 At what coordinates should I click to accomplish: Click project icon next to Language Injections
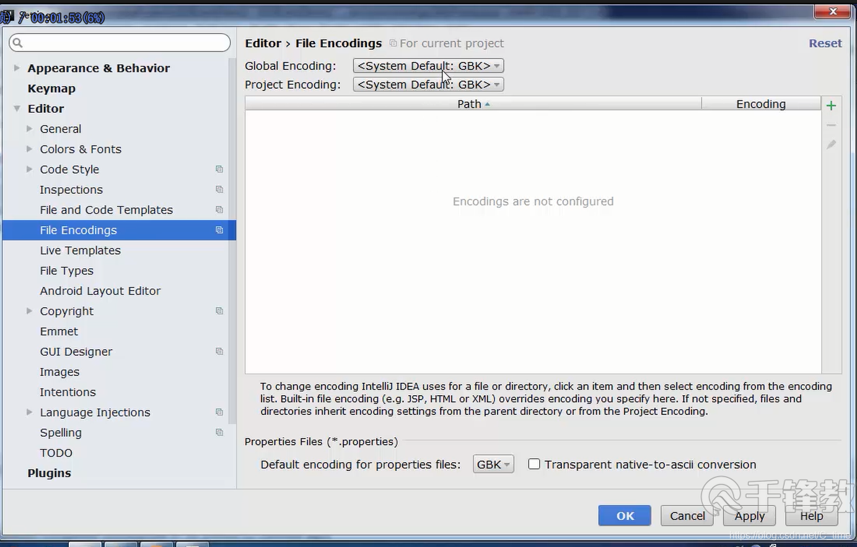(x=219, y=412)
